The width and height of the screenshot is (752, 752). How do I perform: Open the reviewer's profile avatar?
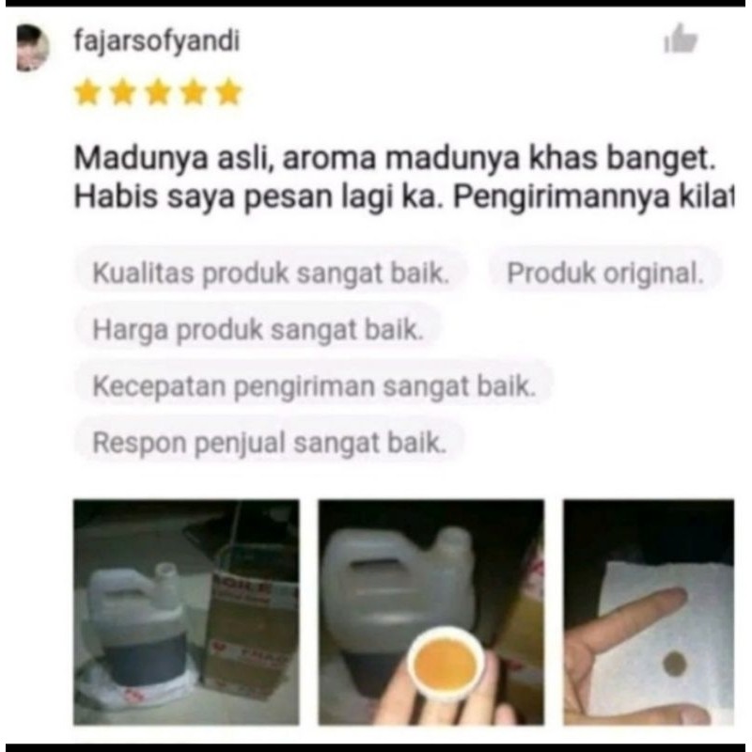33,48
